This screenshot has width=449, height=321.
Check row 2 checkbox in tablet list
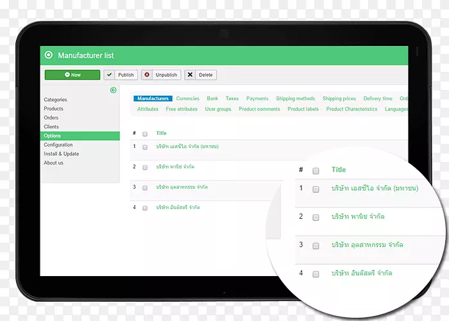[x=145, y=168]
